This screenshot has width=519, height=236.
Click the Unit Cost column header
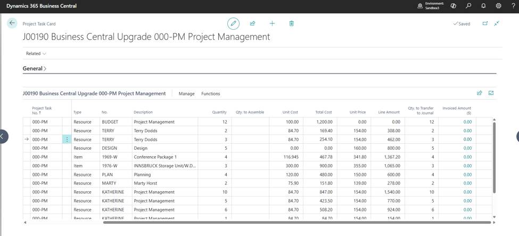click(x=290, y=112)
